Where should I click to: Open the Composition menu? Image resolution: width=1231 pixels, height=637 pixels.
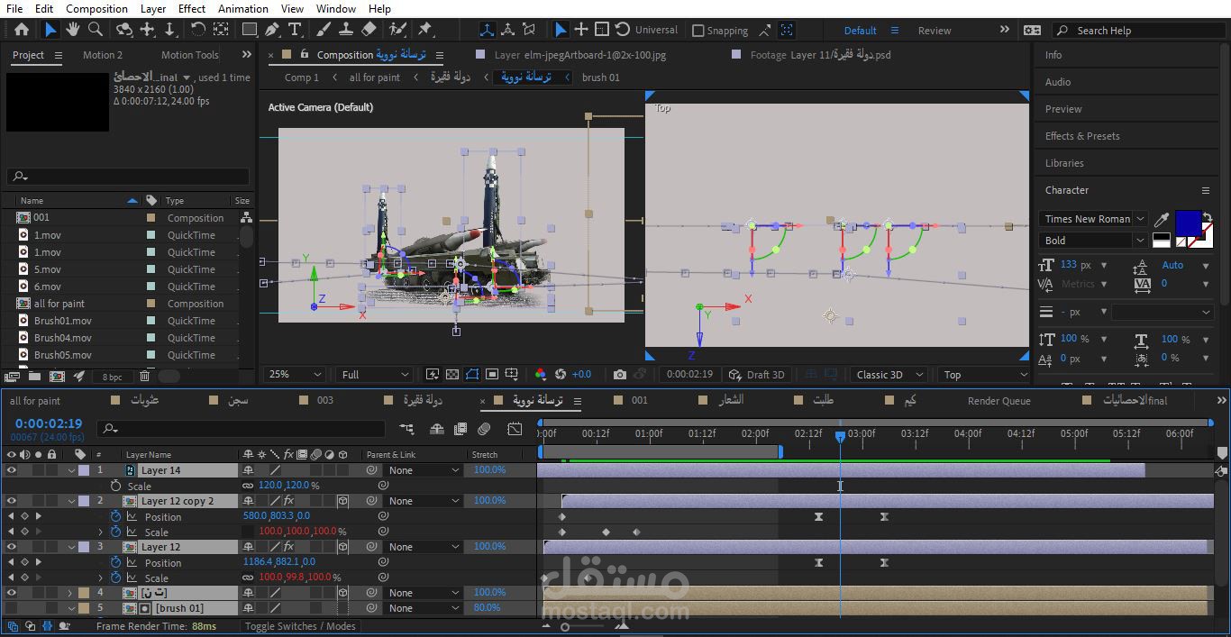click(96, 9)
